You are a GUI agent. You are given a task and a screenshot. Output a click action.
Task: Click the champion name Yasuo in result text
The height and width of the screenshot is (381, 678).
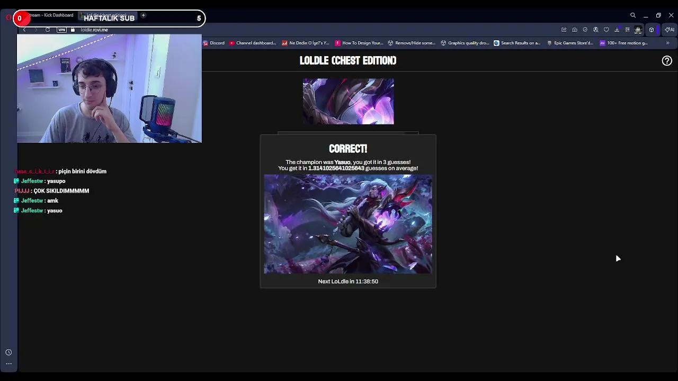click(x=342, y=162)
